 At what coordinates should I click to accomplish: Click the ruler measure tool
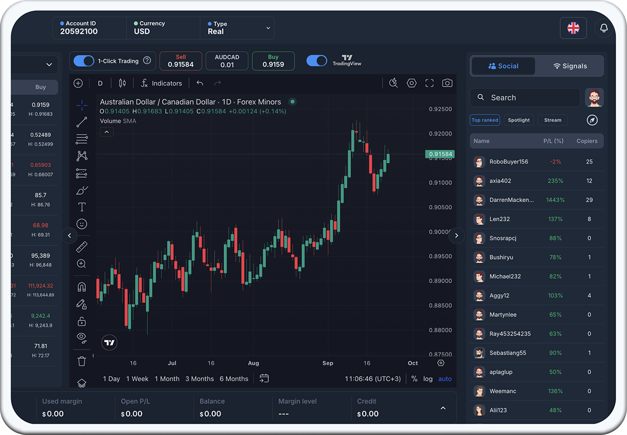pyautogui.click(x=82, y=247)
